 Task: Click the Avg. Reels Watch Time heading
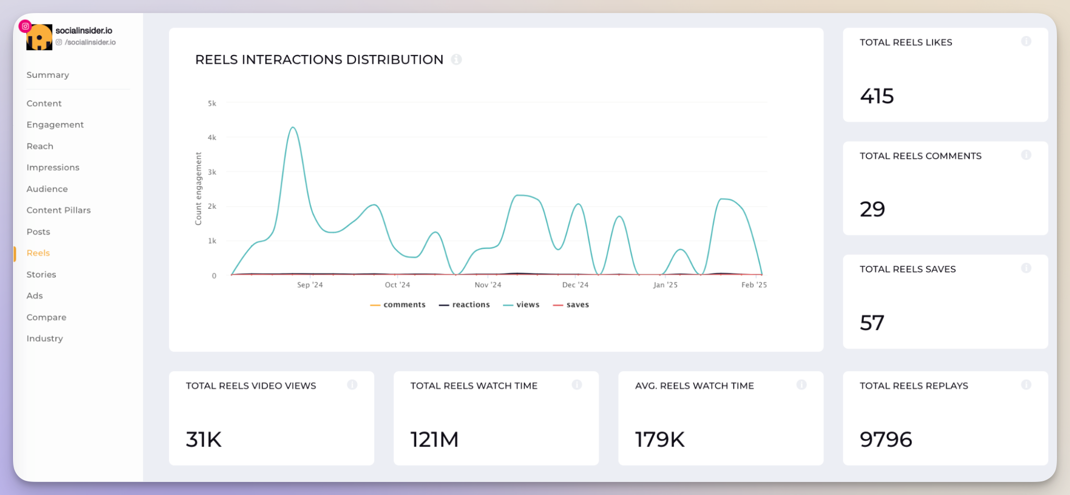click(695, 386)
